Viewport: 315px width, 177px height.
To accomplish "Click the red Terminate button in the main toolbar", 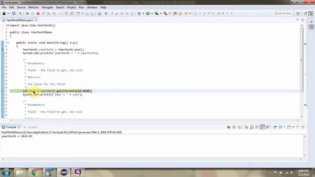I will 38,13.
